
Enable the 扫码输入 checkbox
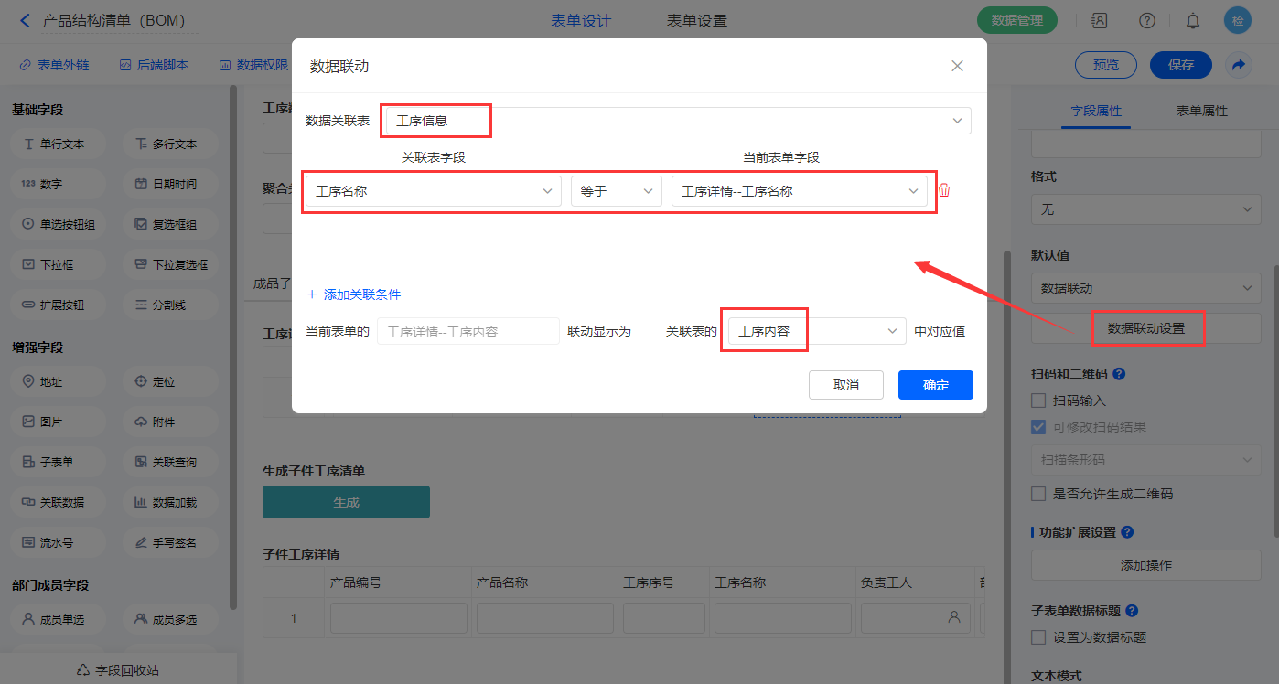[1038, 401]
